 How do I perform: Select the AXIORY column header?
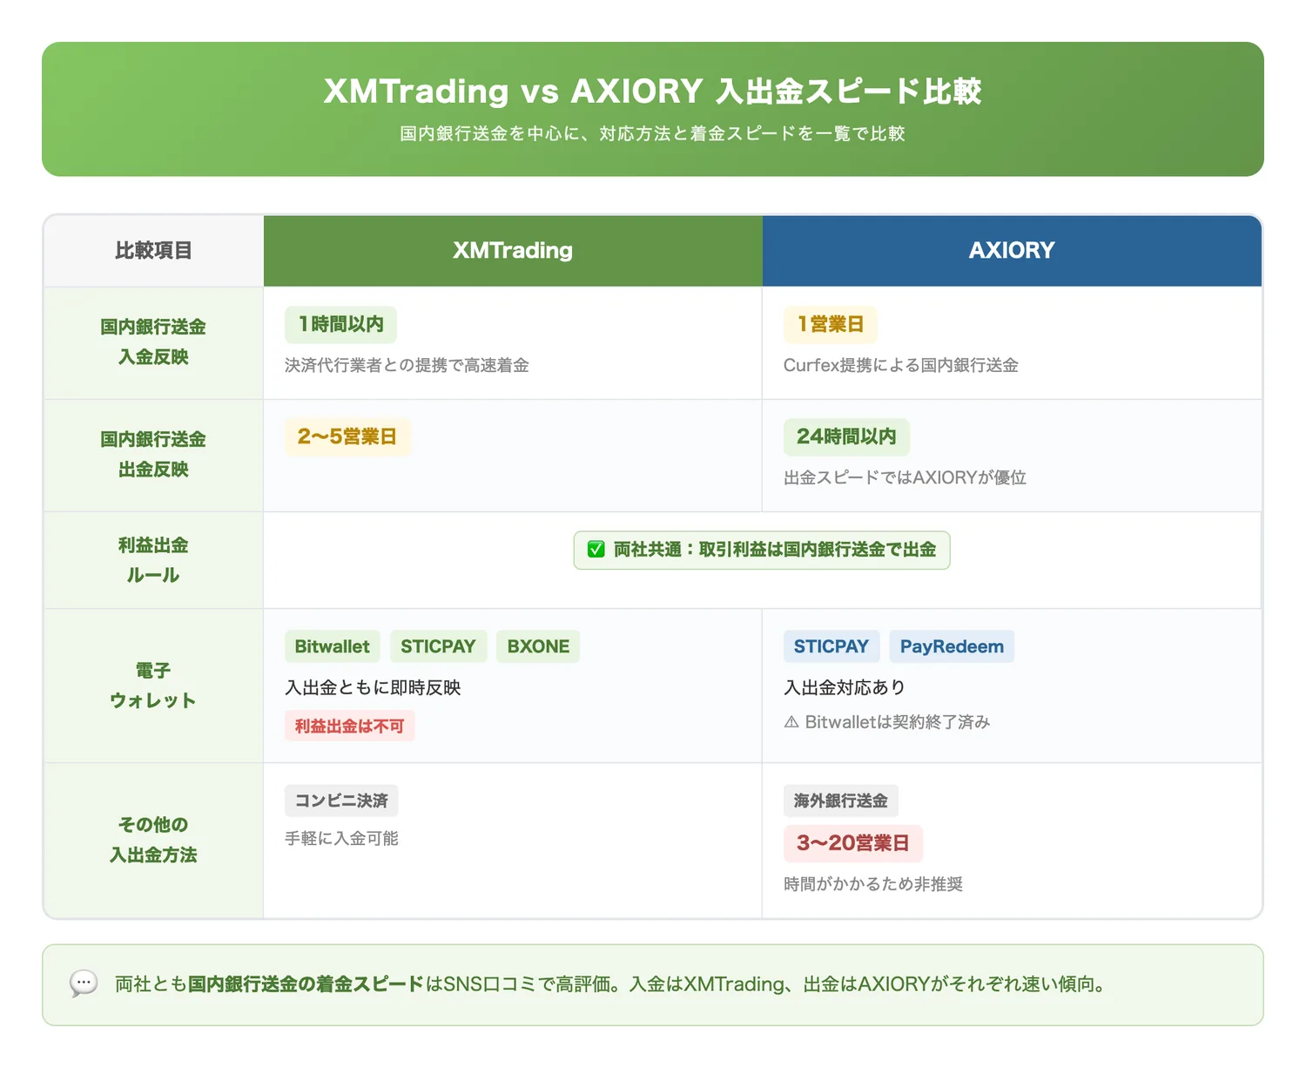click(1012, 251)
